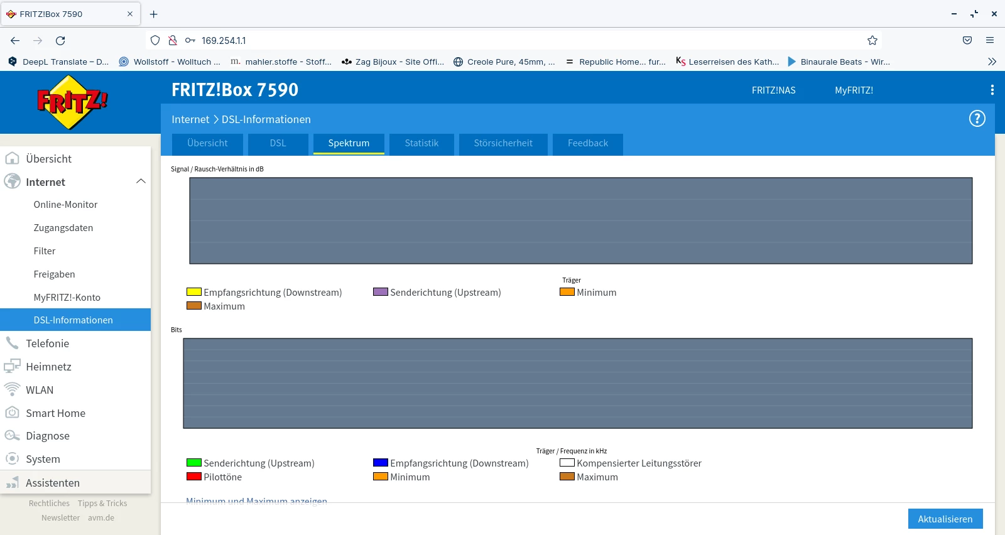The height and width of the screenshot is (535, 1005).
Task: Click the insecure connection lock icon
Action: [173, 41]
